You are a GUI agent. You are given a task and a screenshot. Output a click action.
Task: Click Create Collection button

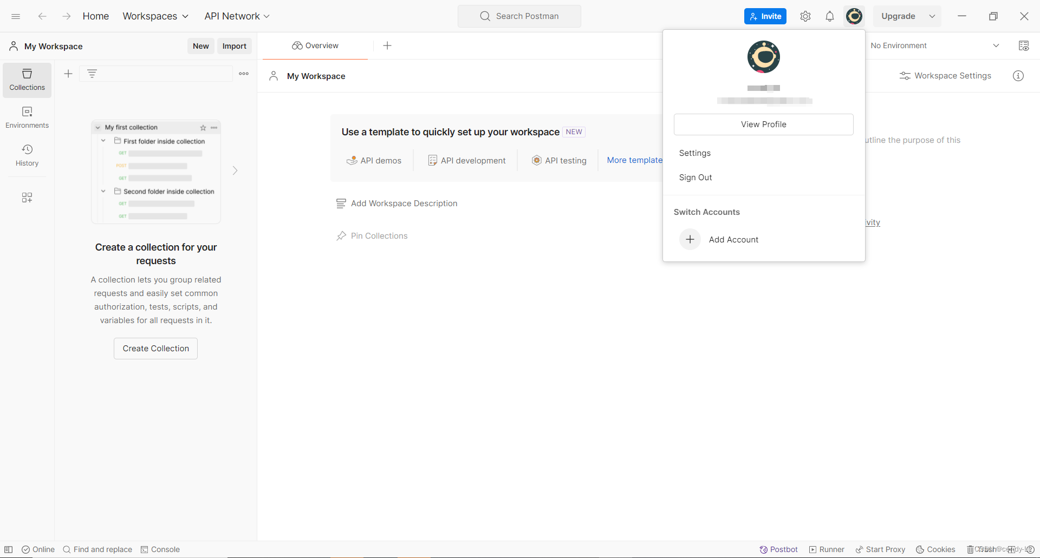[x=156, y=349]
